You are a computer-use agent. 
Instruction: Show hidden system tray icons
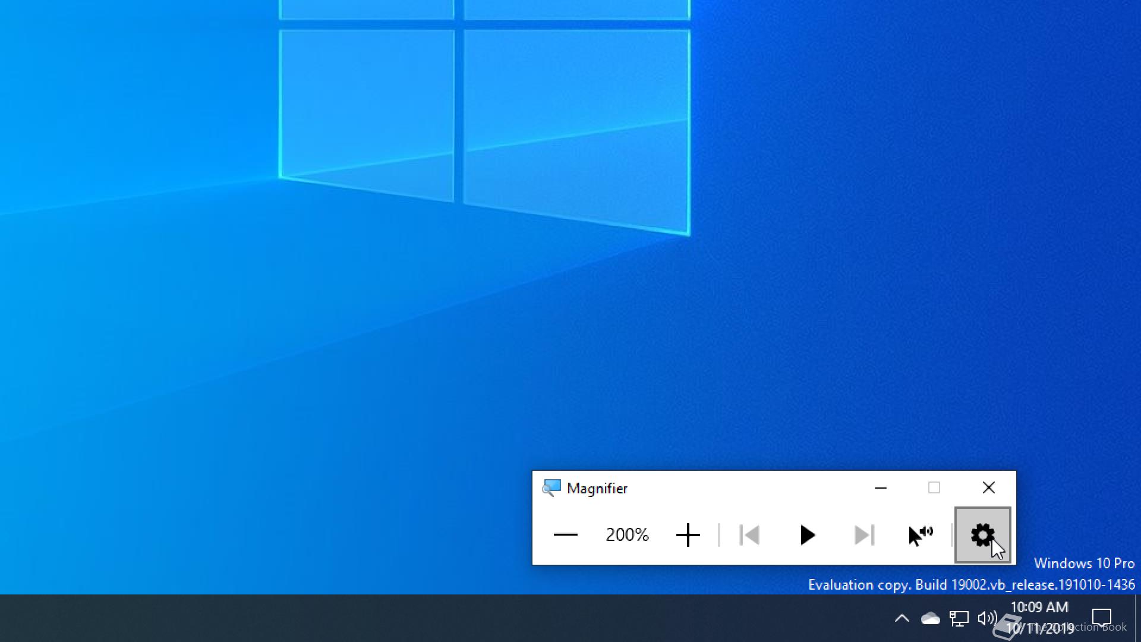pos(902,618)
